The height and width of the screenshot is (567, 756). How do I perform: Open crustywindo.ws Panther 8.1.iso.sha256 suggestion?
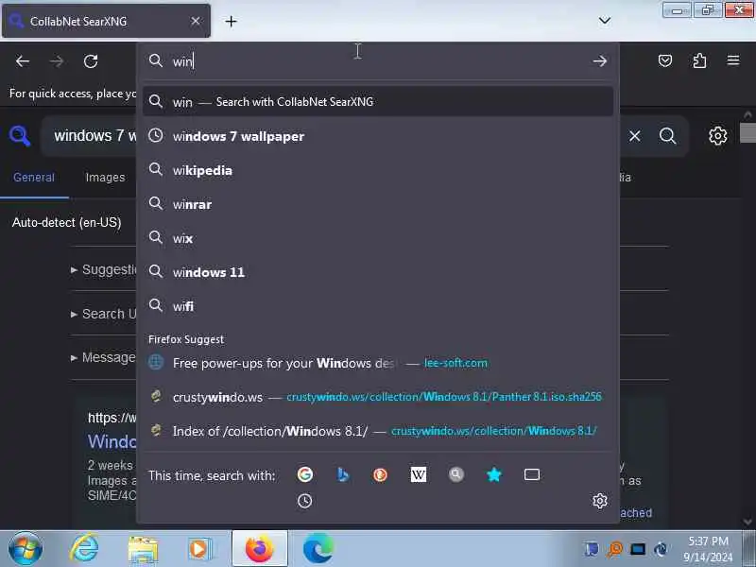coord(378,397)
